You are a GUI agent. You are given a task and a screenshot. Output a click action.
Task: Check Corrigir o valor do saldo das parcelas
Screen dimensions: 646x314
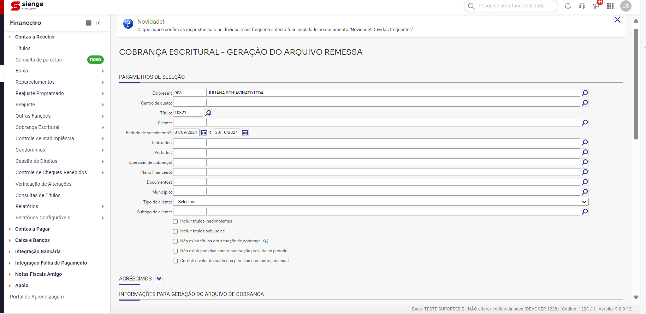tap(176, 261)
